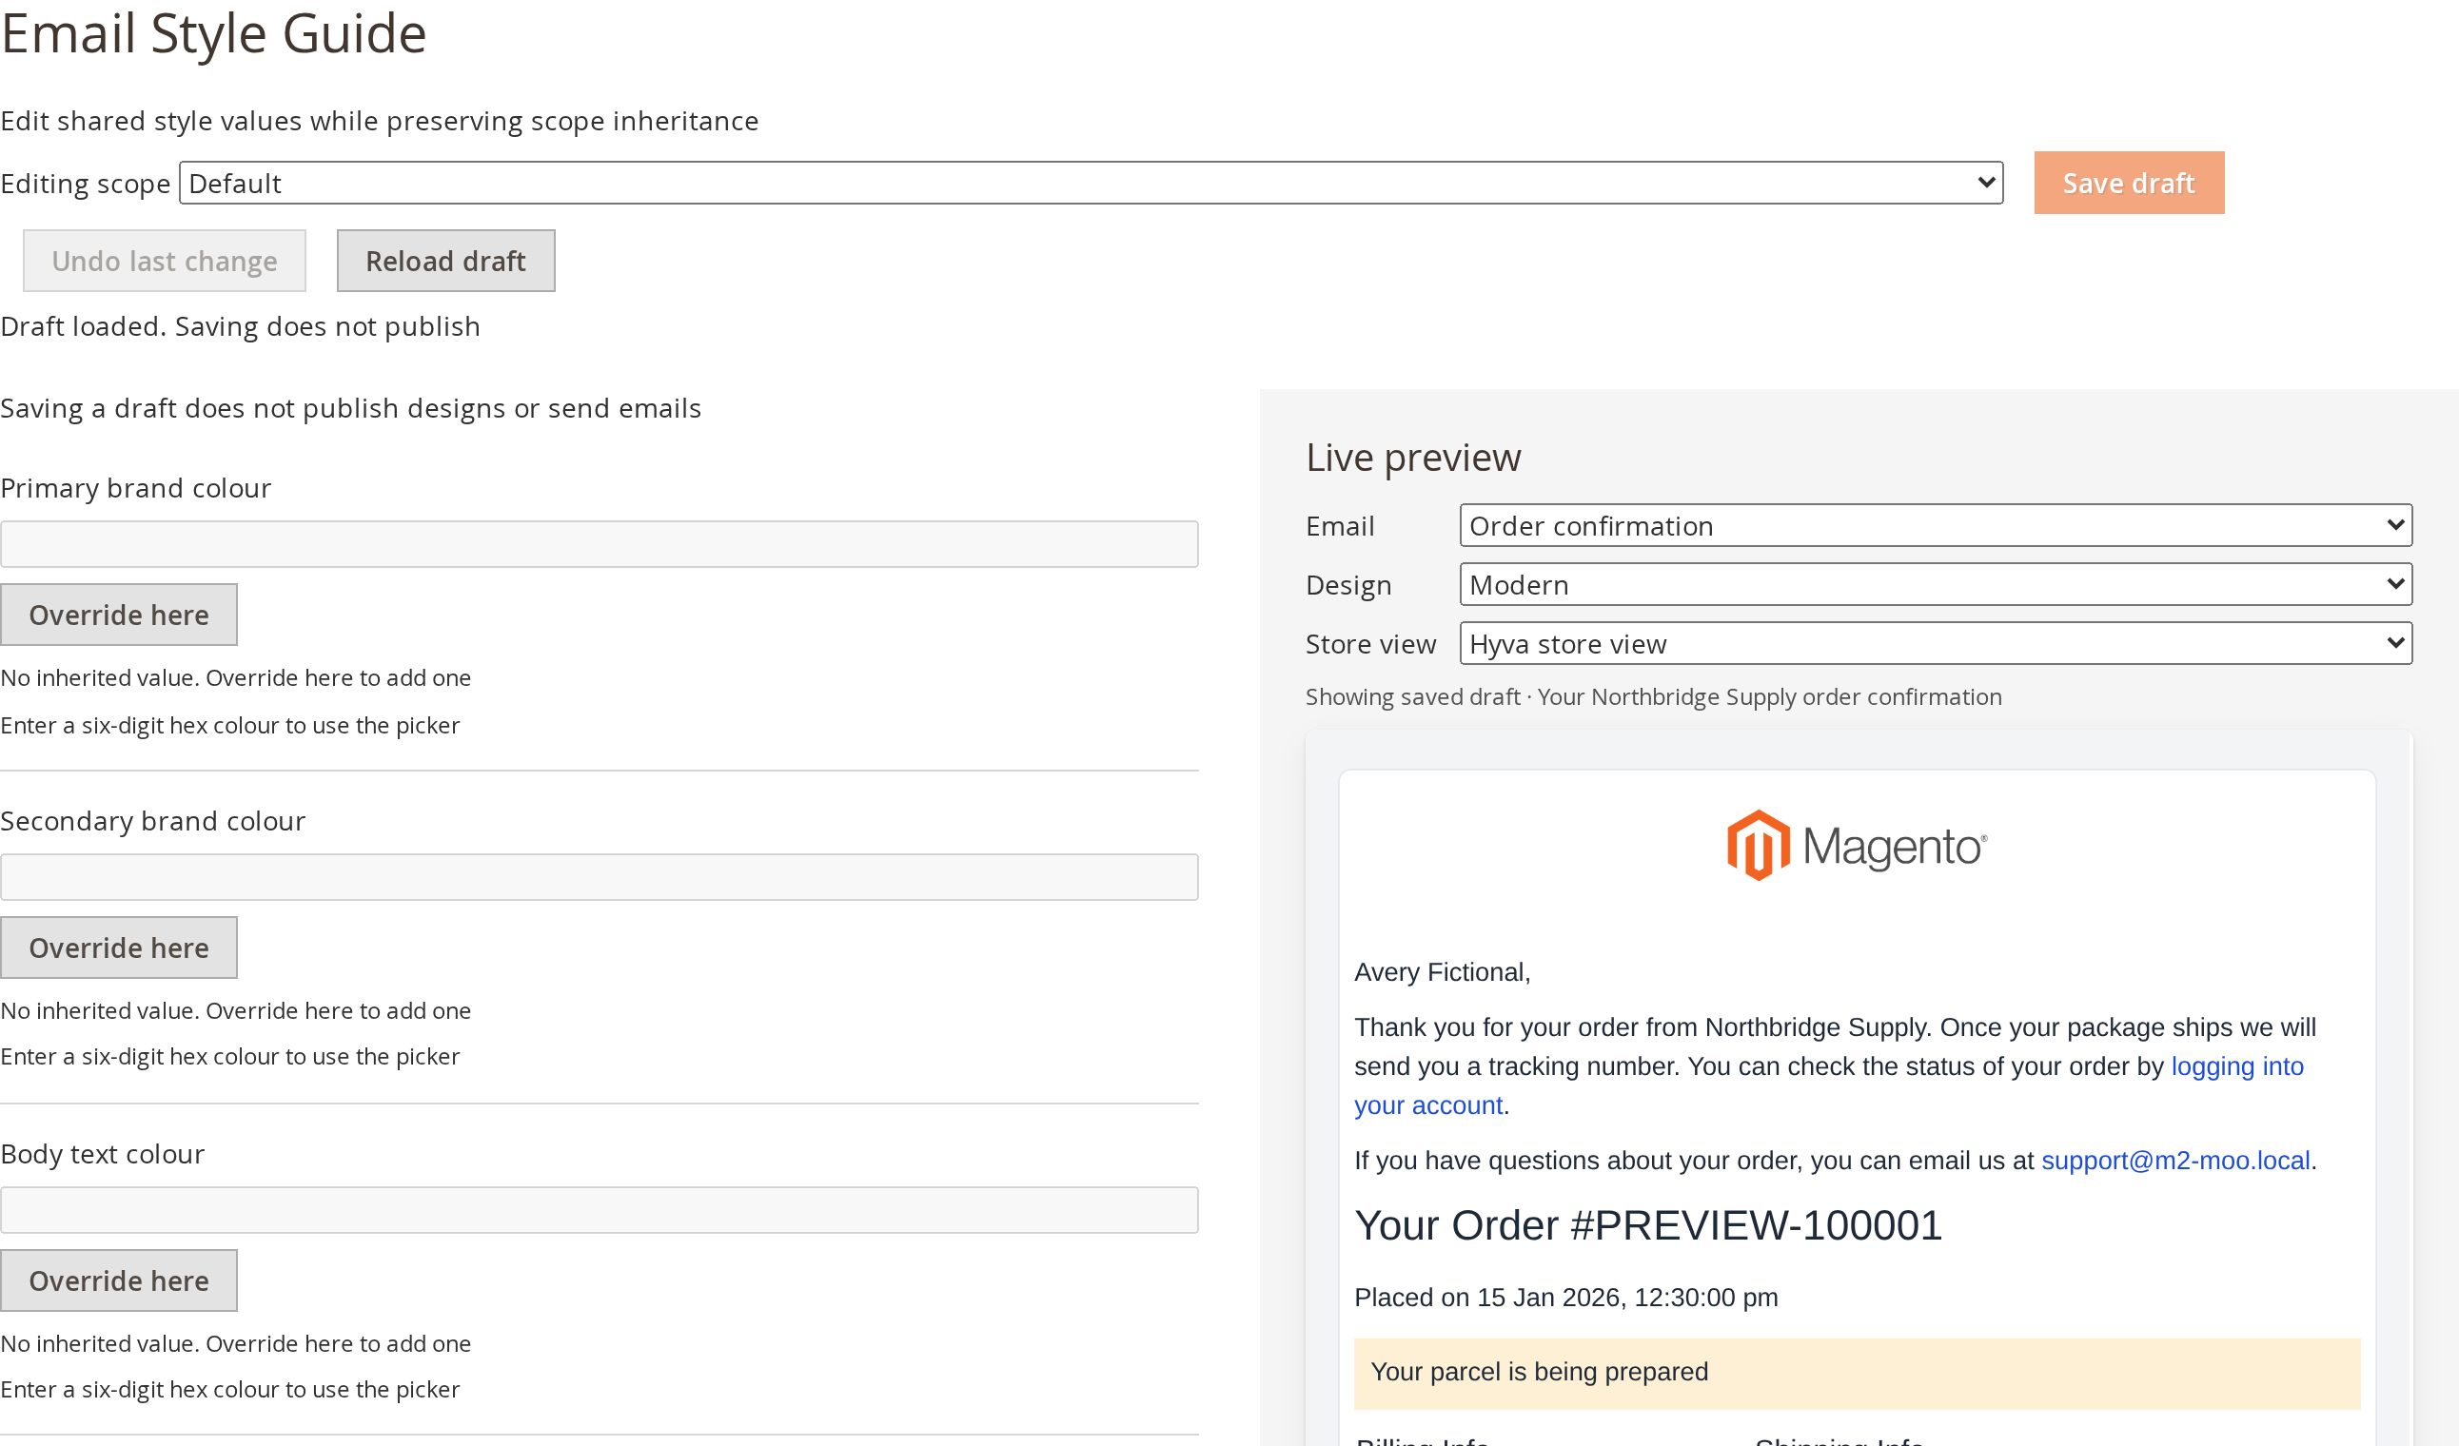
Task: Click the support@m2-moo.local email link
Action: [x=2175, y=1160]
